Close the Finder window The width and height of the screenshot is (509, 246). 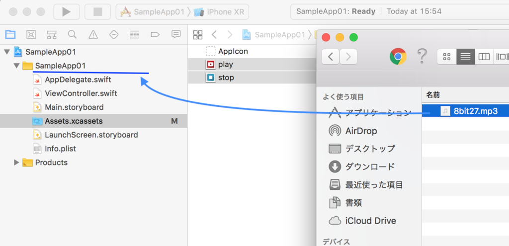(326, 37)
